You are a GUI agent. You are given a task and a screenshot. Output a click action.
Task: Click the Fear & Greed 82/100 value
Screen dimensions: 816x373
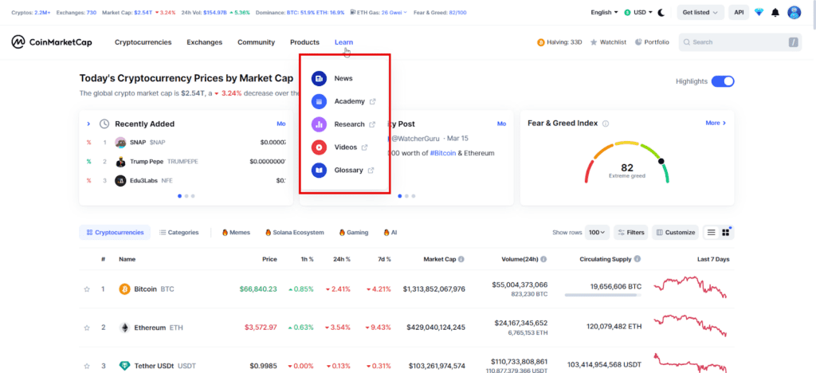coord(457,12)
